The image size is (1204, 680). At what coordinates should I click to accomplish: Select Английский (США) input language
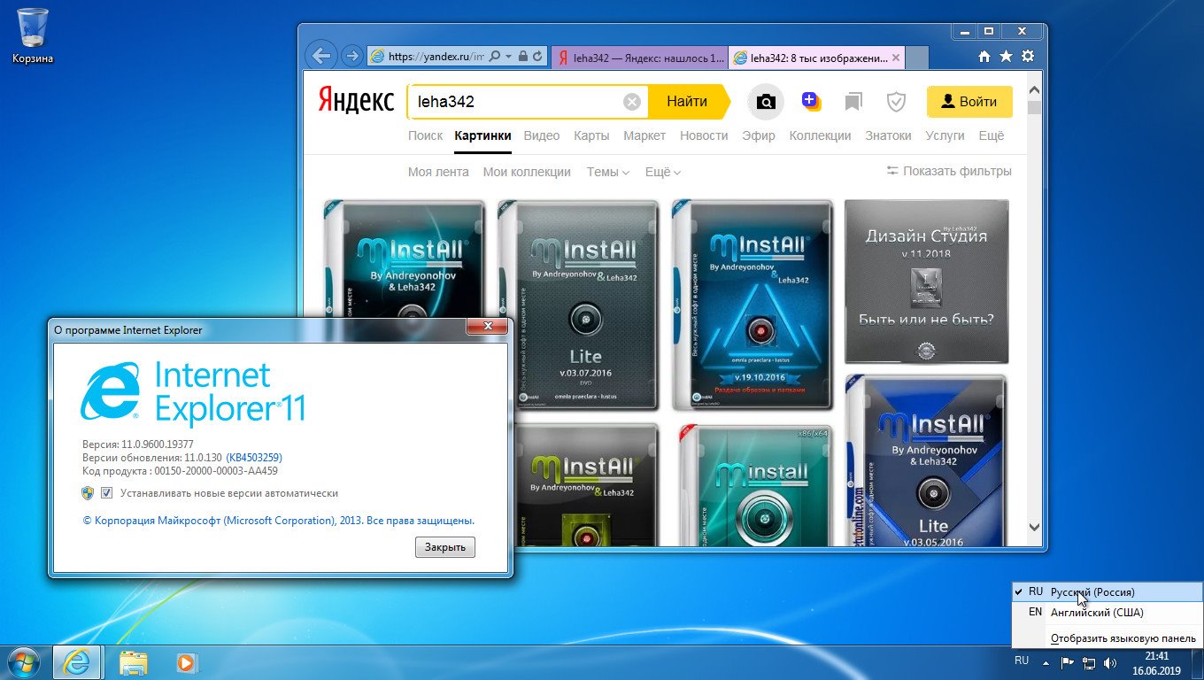(1108, 613)
